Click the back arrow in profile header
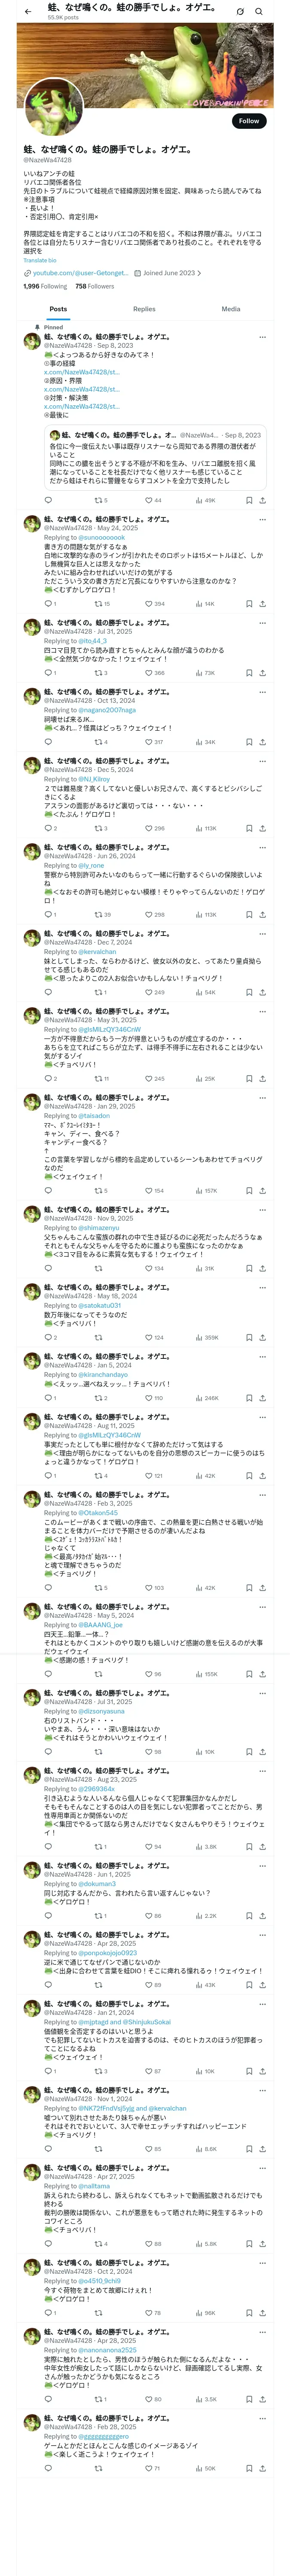The width and height of the screenshot is (290, 2576). [28, 11]
